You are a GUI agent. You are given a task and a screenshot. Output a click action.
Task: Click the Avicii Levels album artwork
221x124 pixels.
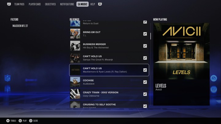point(181,51)
